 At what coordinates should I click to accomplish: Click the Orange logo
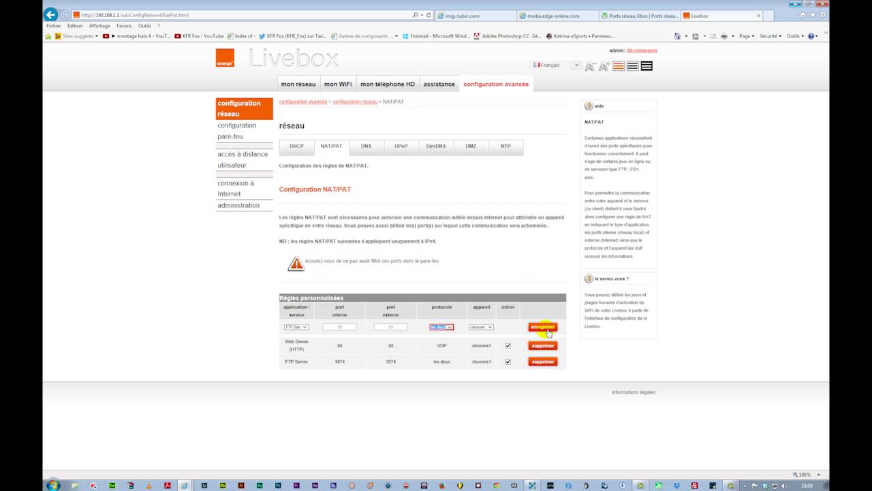point(225,58)
